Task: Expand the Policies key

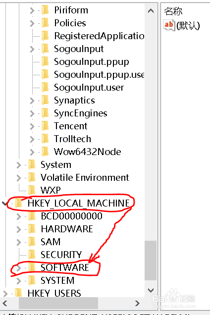Action: (32, 23)
